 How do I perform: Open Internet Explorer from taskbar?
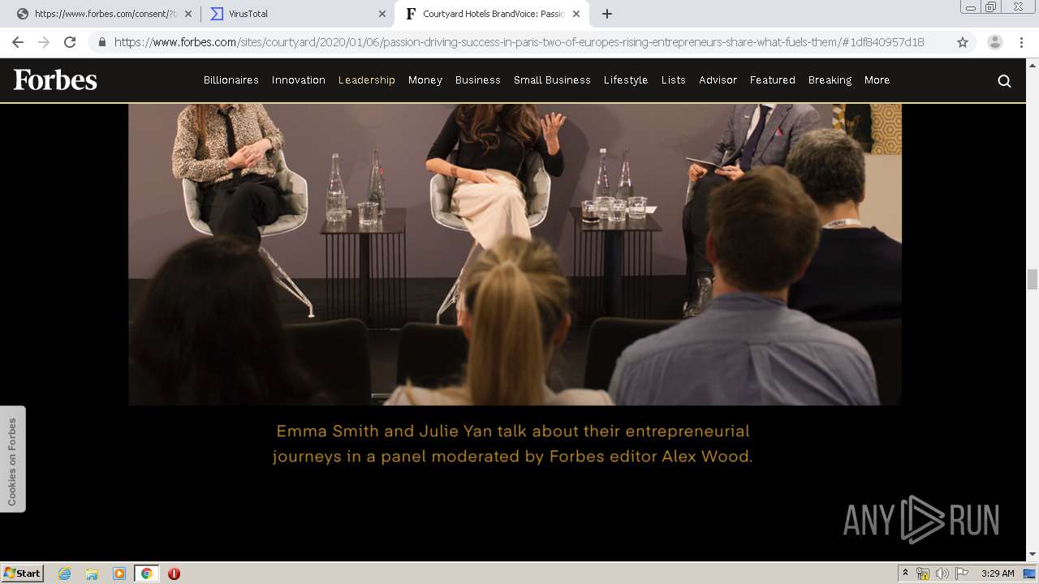(65, 573)
